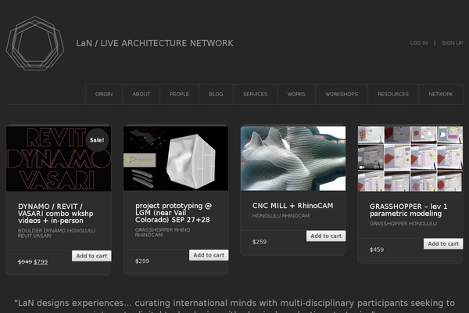Click the HONOLULU RHINOCAM tags text
The width and height of the screenshot is (469, 313).
(281, 216)
